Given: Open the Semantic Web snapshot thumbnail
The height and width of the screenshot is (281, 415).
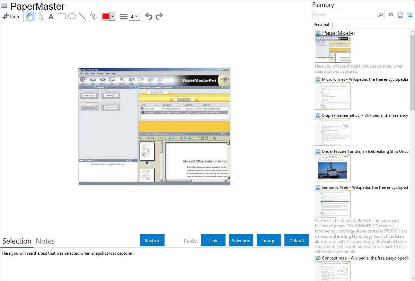Looking at the screenshot, I should click(333, 204).
